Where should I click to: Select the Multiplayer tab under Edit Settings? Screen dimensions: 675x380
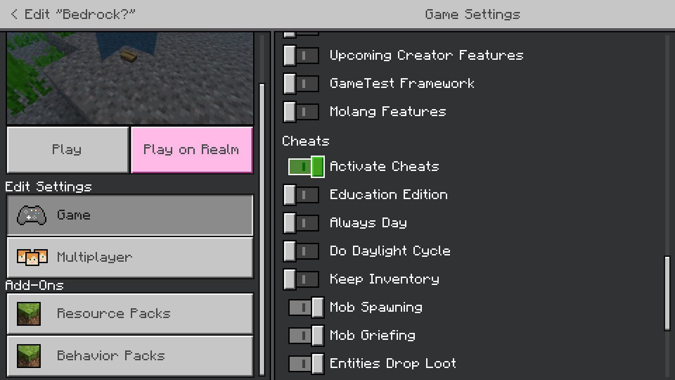click(x=130, y=257)
